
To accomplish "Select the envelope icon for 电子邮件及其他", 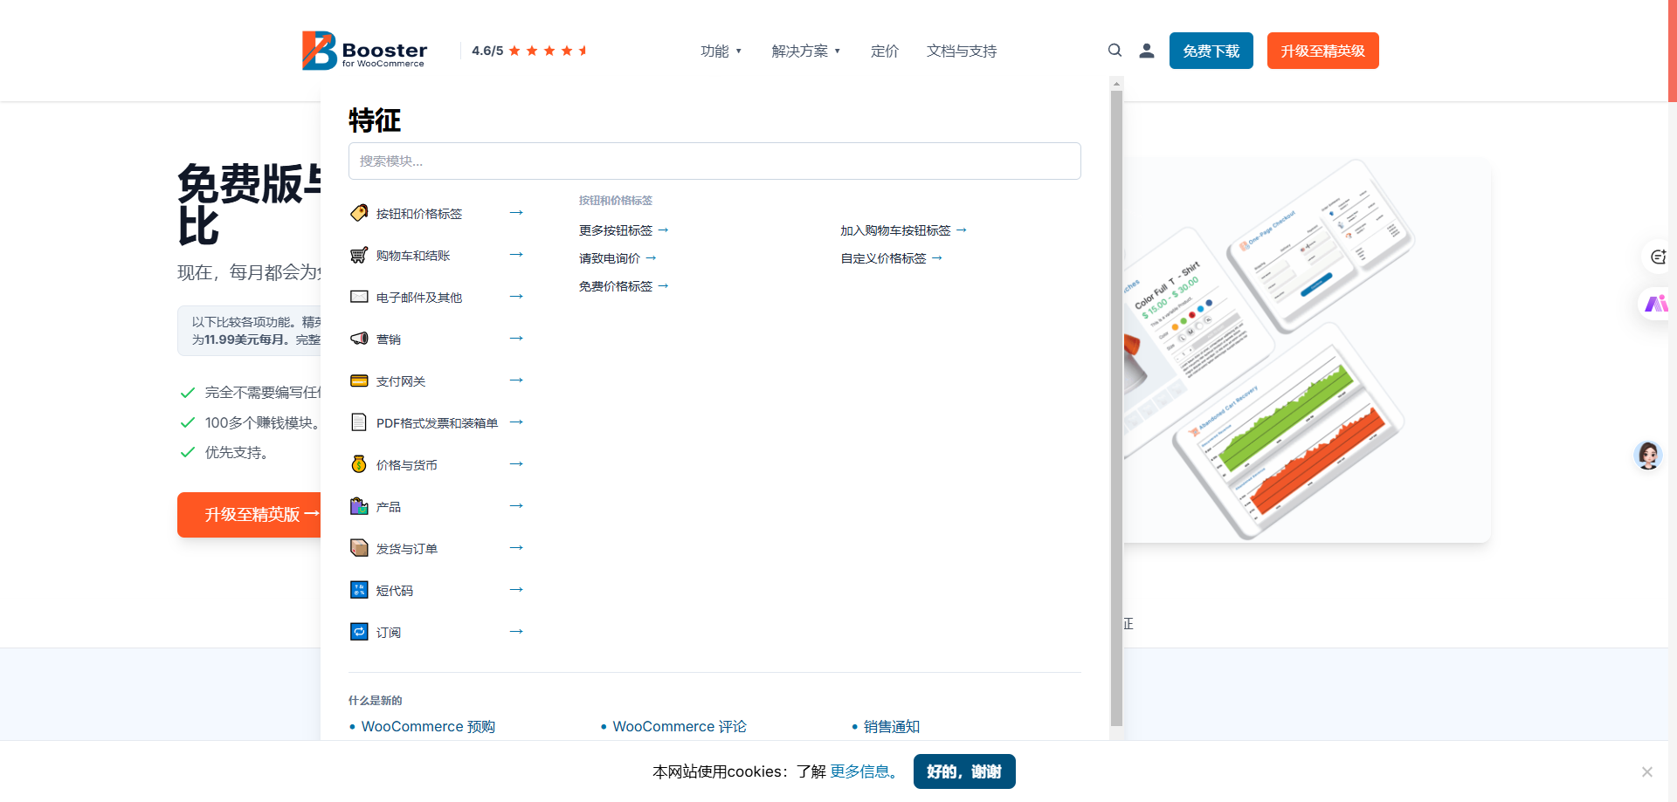I will coord(359,297).
